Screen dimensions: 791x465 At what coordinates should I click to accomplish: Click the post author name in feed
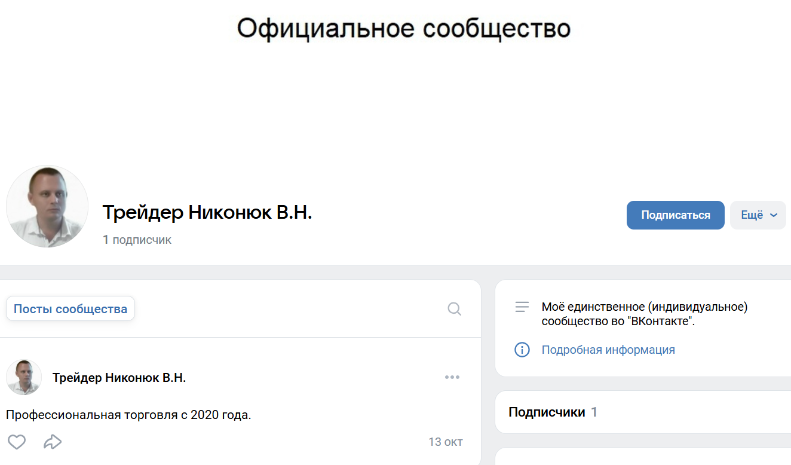pos(119,377)
